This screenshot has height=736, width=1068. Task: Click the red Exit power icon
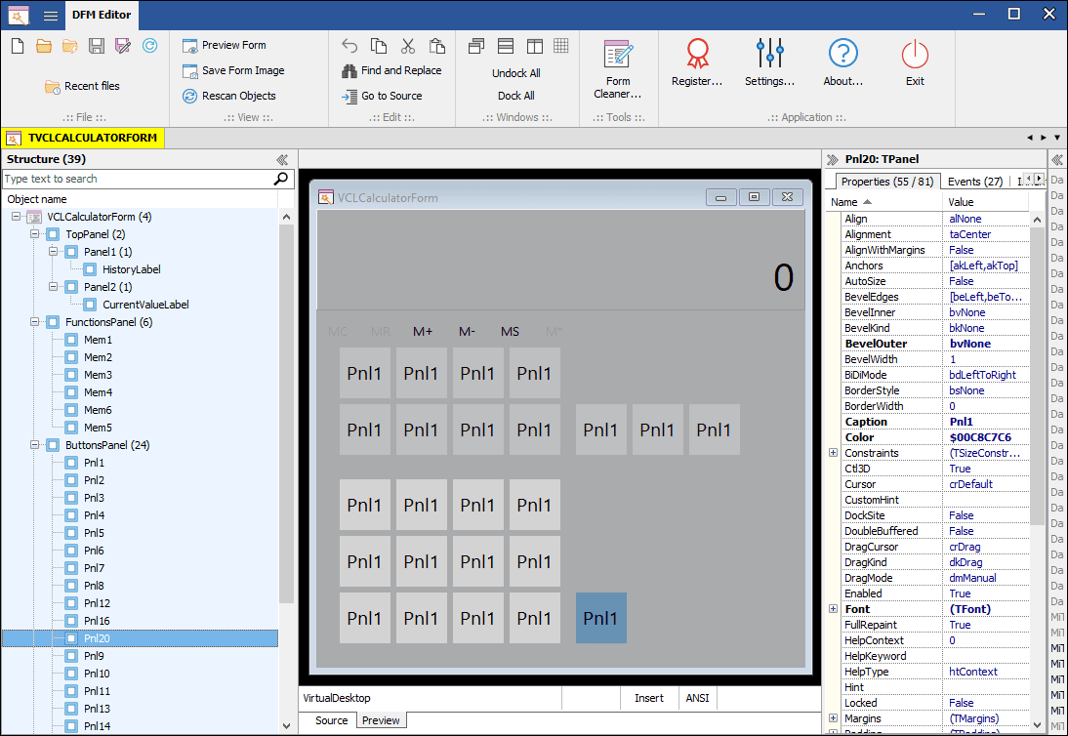pos(915,54)
